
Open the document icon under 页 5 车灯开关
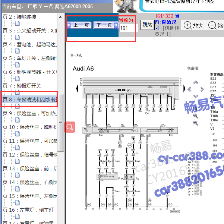(17, 65)
